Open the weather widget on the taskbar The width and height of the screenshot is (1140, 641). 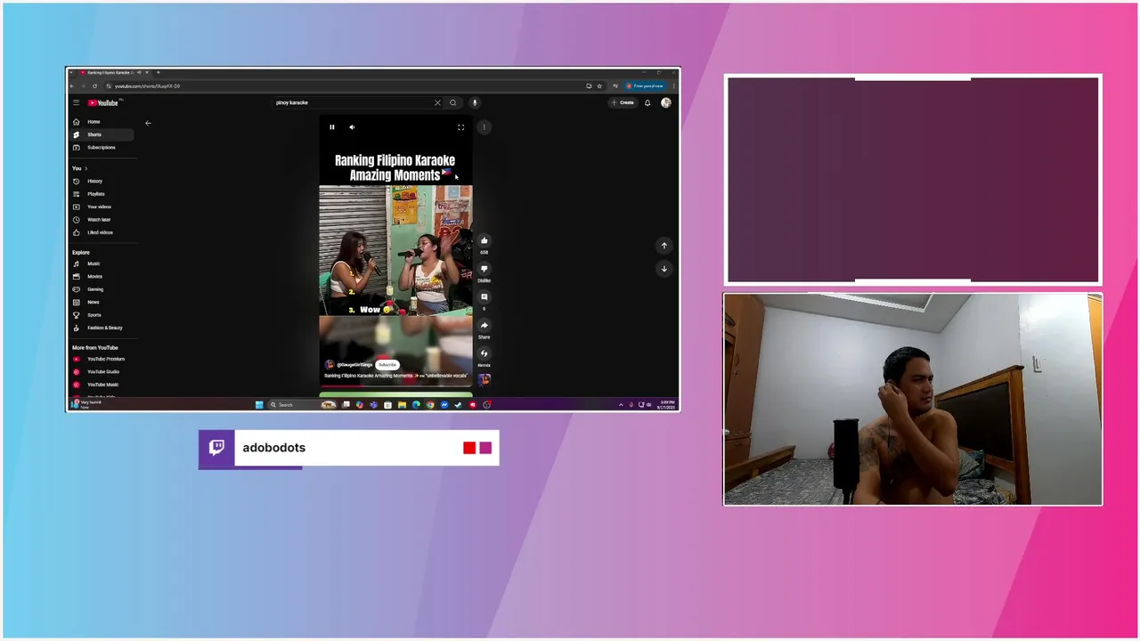[86, 404]
